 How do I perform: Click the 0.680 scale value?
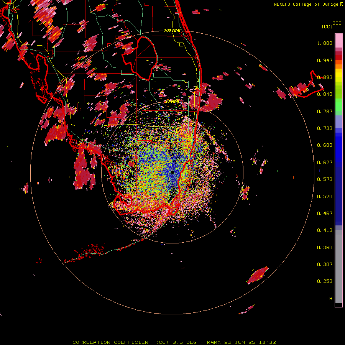[x=325, y=145]
